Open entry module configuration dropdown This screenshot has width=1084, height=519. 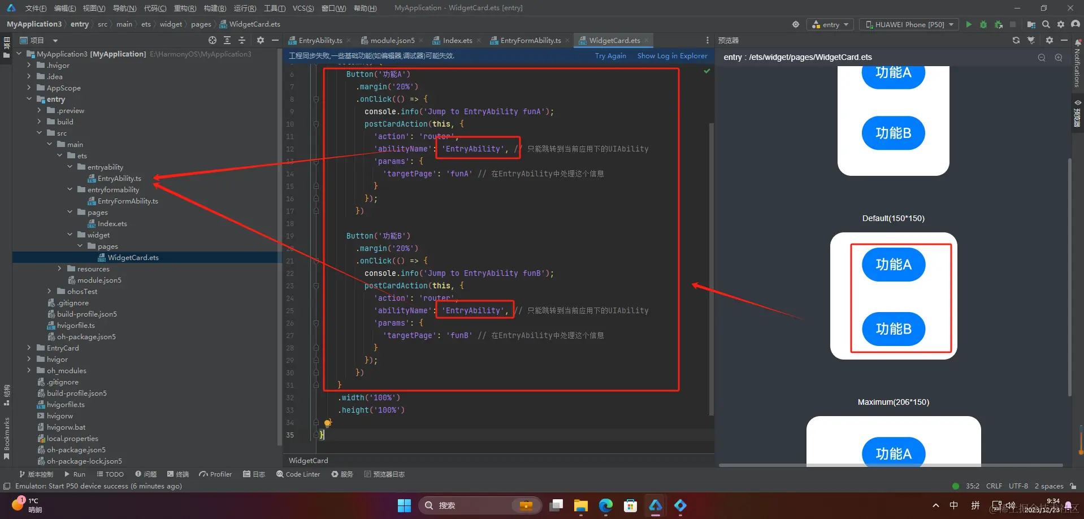[x=830, y=24]
